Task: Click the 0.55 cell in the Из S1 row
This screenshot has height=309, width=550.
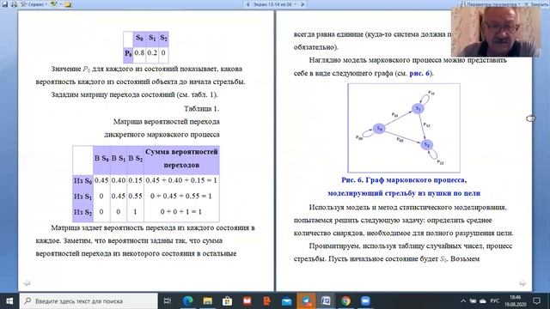Action: pyautogui.click(x=135, y=196)
